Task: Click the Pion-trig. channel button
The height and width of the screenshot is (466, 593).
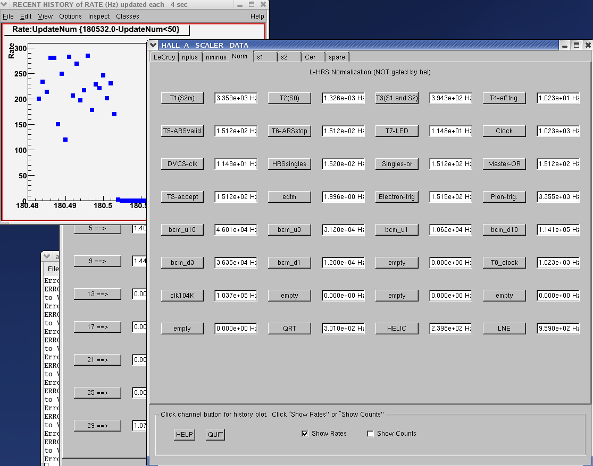Action: [x=504, y=196]
